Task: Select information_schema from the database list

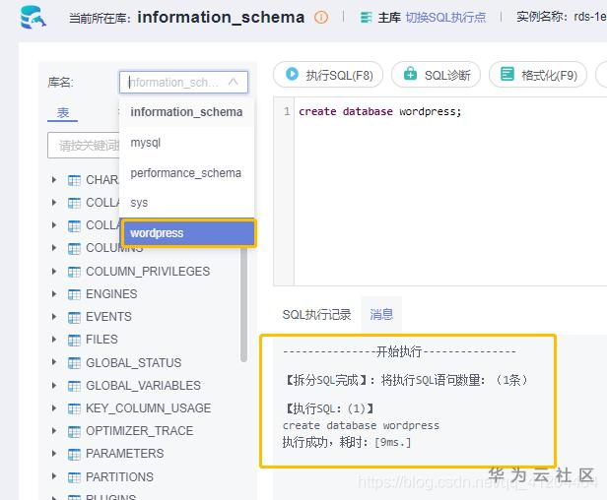Action: tap(186, 112)
